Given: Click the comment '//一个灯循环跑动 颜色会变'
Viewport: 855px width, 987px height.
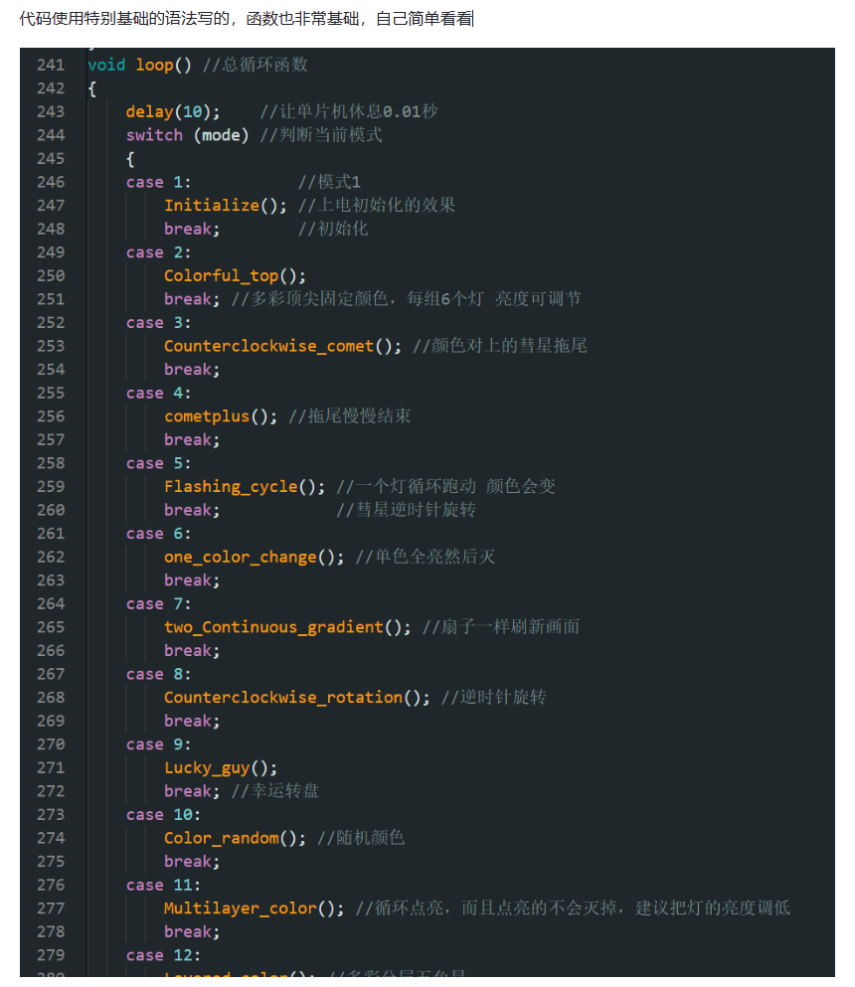Looking at the screenshot, I should (x=445, y=487).
